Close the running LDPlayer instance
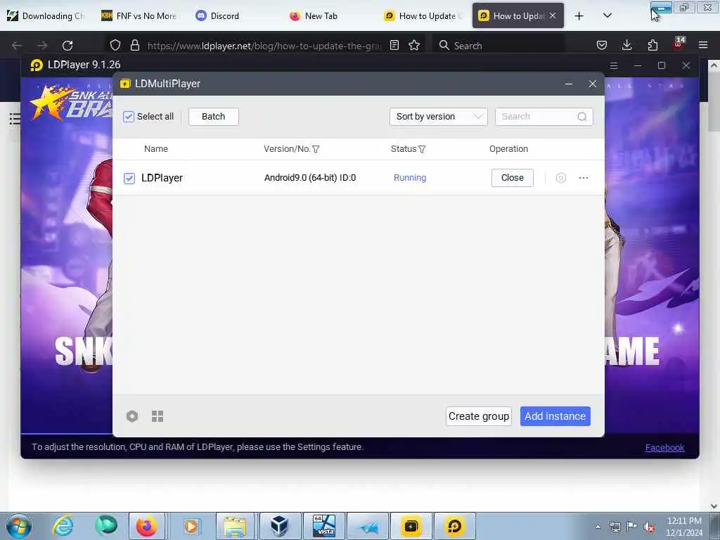 [513, 178]
